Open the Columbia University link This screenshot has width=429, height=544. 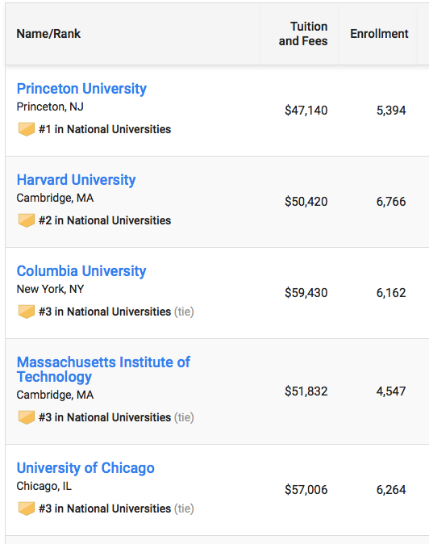point(81,271)
